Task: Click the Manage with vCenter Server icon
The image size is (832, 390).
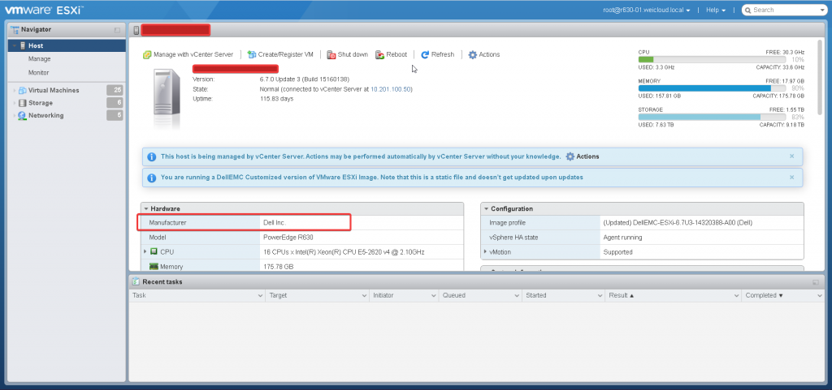Action: click(147, 54)
